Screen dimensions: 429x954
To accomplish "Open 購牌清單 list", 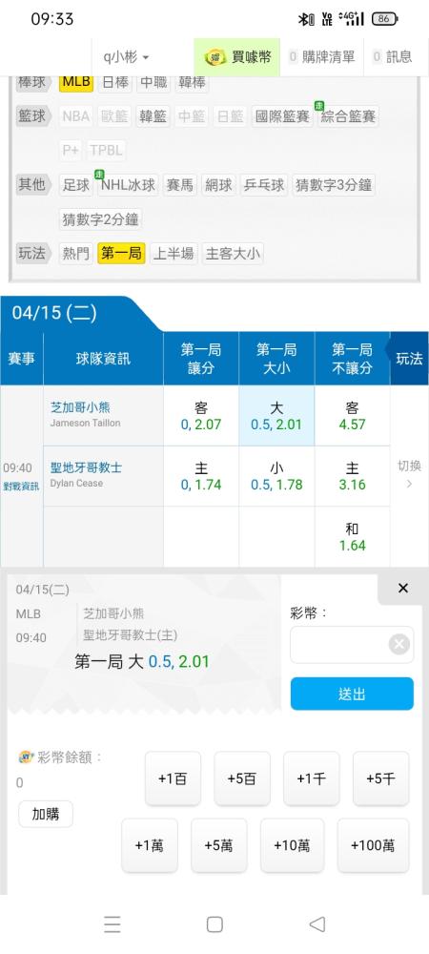I will 321,57.
